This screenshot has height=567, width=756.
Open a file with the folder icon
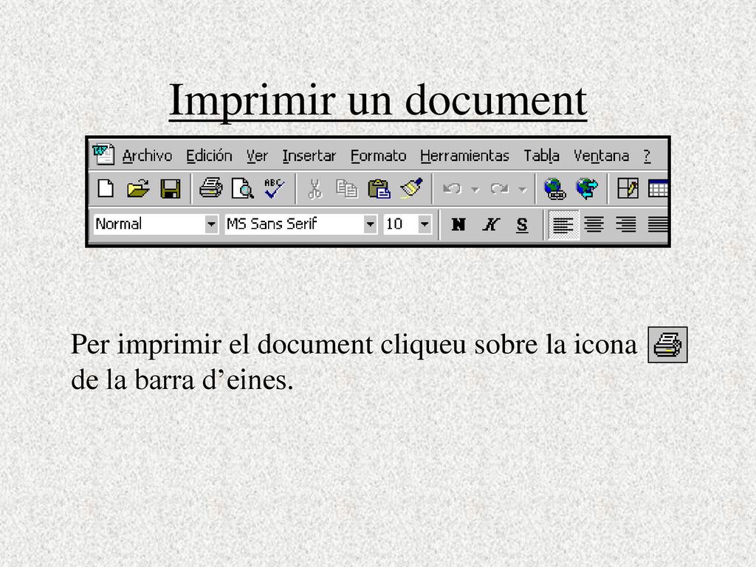(138, 188)
